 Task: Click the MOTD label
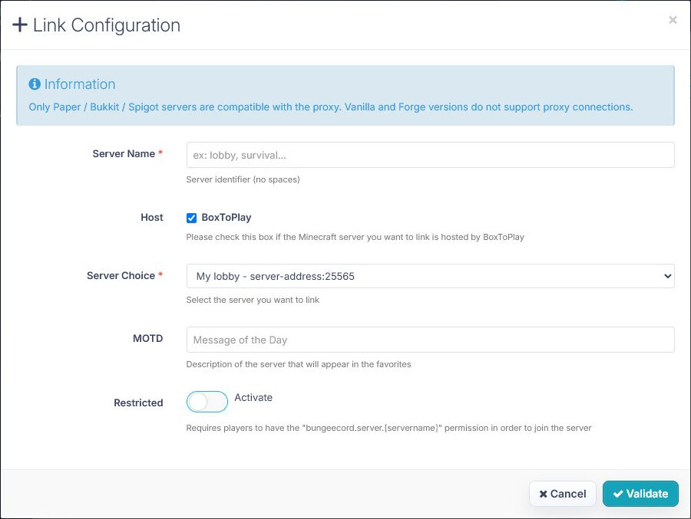(x=148, y=339)
